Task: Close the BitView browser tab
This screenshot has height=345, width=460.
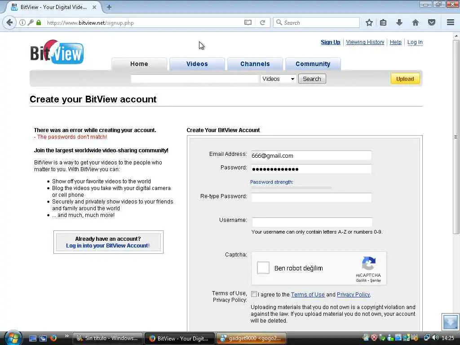Action: (x=94, y=7)
